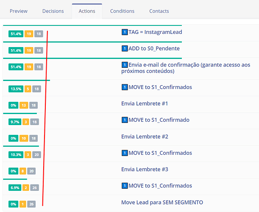259x212 pixels.
Task: Click yellow 19 badge in TAG = InstagramLead row
Action: pyautogui.click(x=29, y=34)
